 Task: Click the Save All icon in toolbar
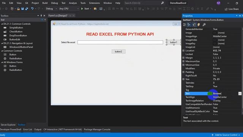27,9
